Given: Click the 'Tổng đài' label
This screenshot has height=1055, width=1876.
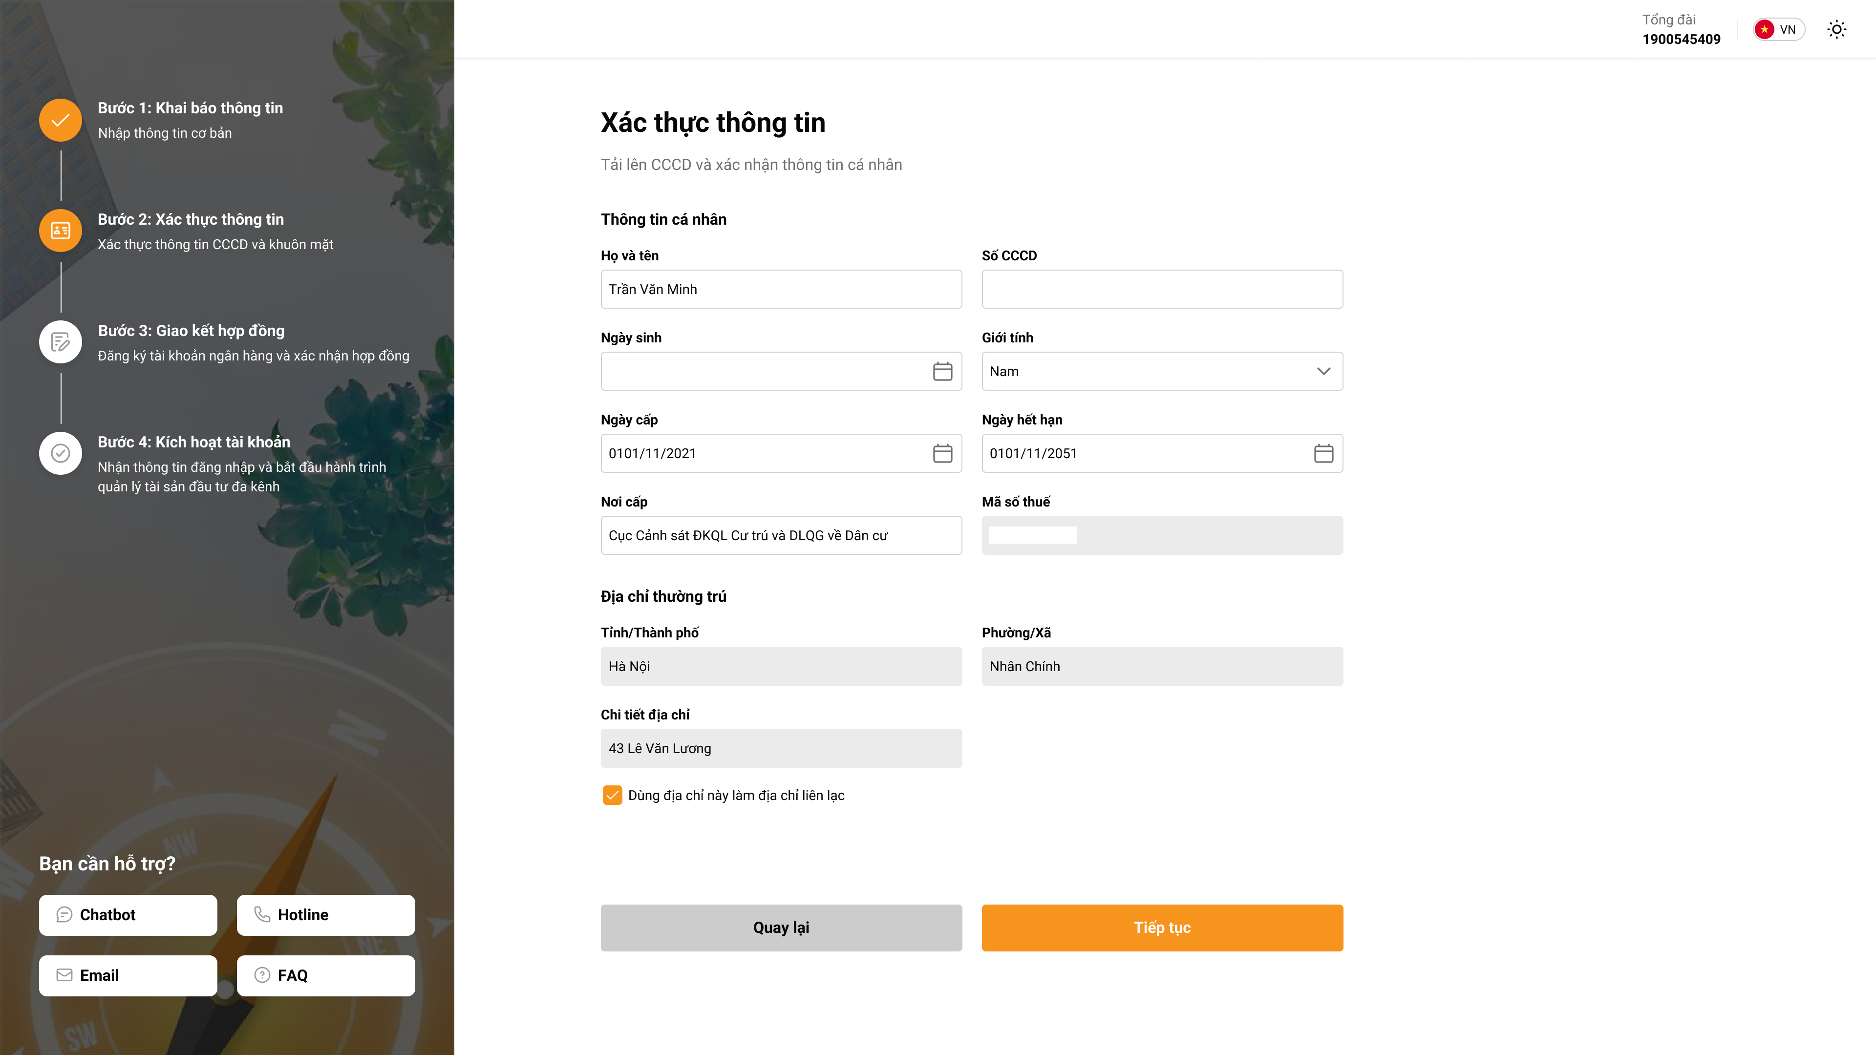Looking at the screenshot, I should (x=1668, y=20).
